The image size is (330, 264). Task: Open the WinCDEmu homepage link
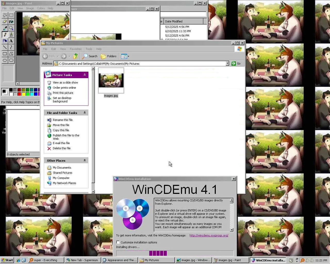tap(209, 235)
